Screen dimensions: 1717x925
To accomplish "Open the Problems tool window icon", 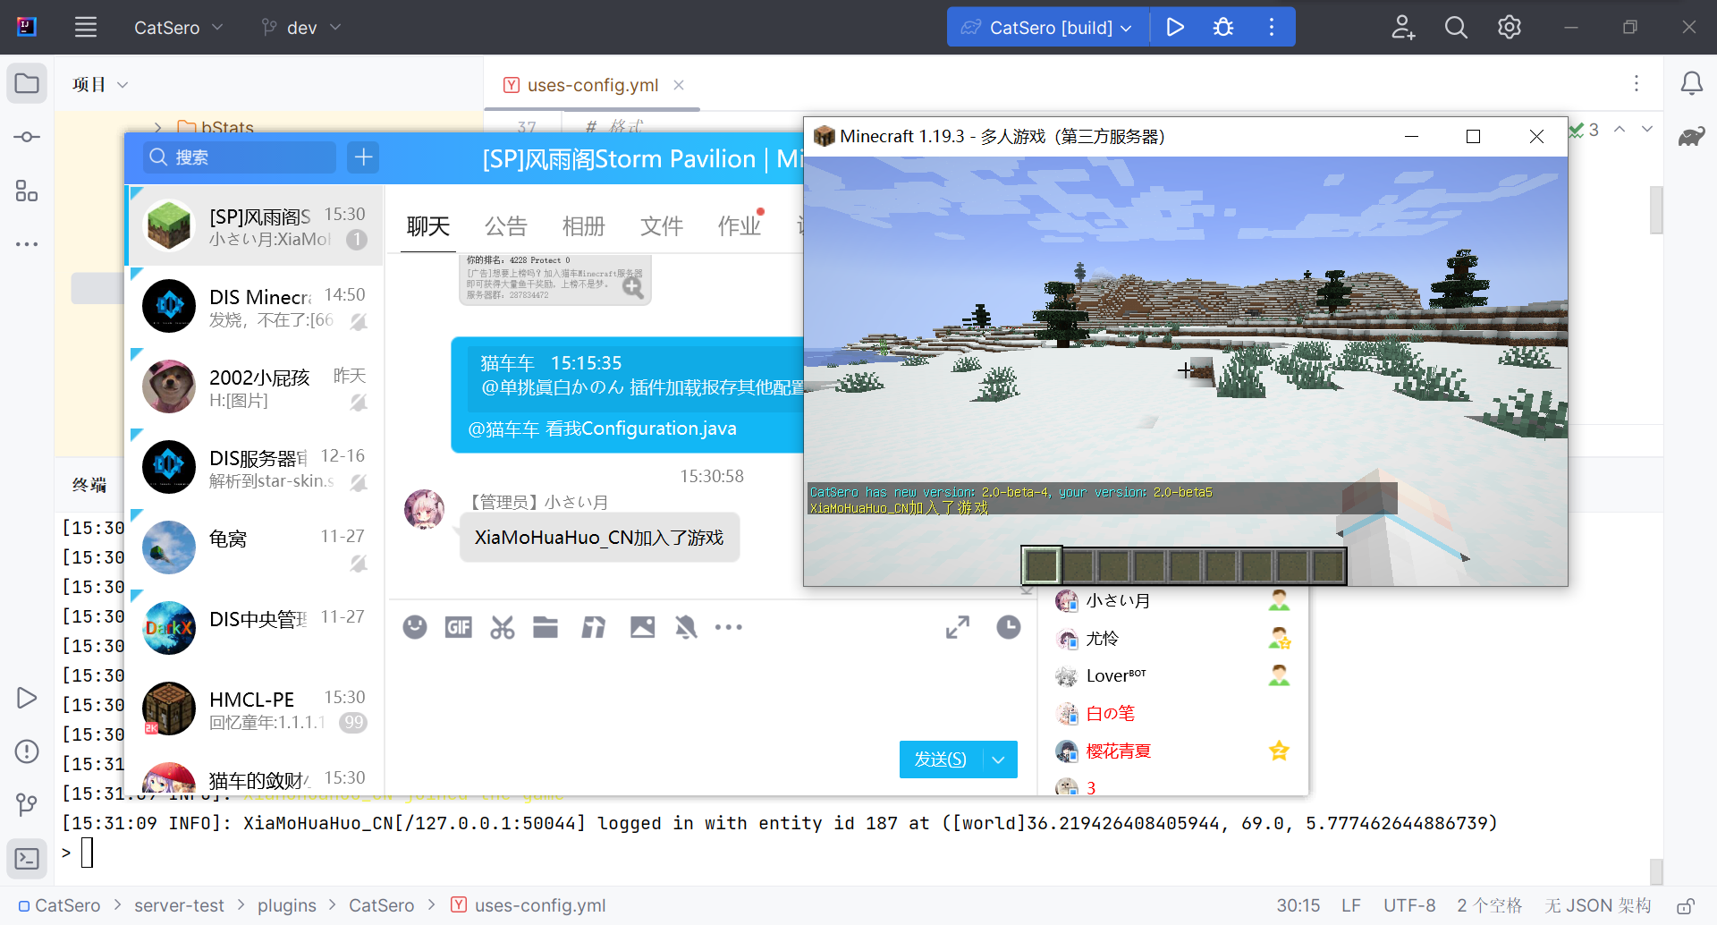I will pyautogui.click(x=27, y=751).
